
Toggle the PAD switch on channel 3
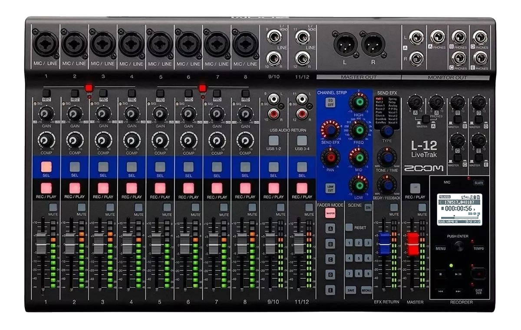tap(103, 93)
